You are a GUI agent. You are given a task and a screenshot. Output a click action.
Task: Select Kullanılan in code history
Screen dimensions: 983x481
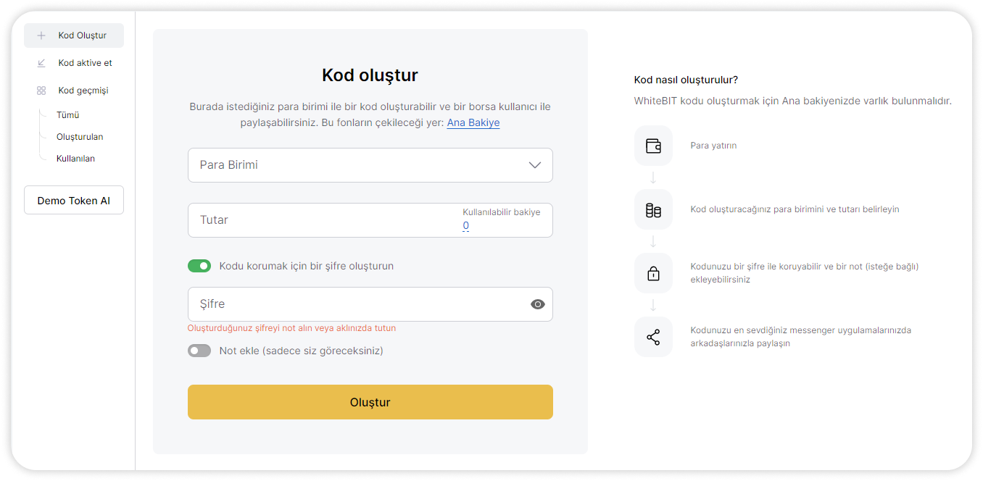pos(75,158)
